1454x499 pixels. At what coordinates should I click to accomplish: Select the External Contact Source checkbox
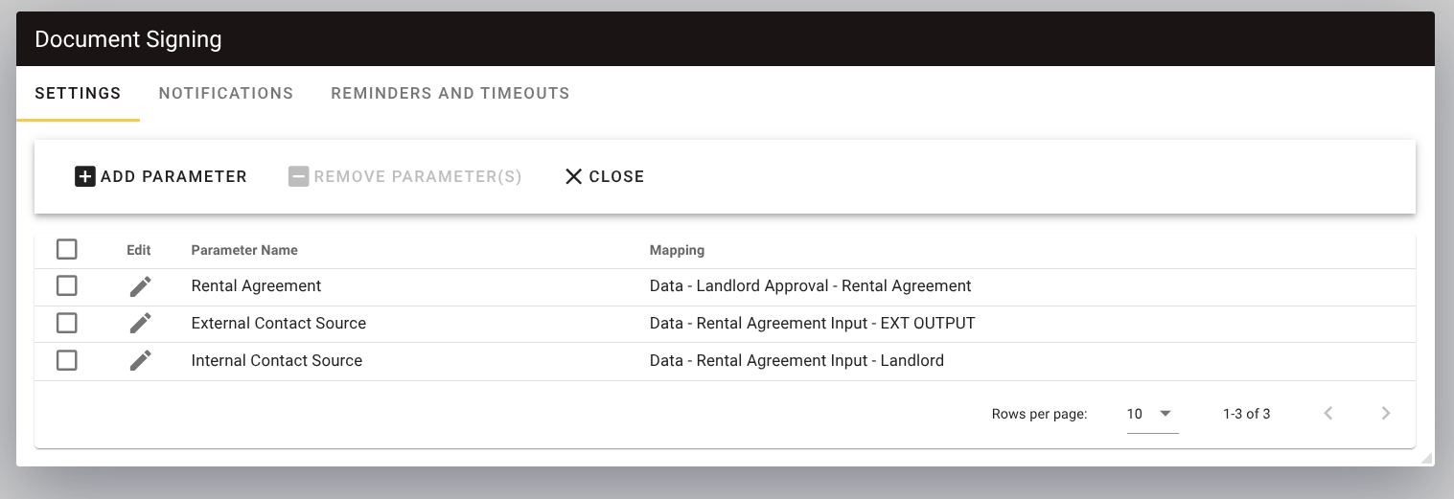[66, 323]
